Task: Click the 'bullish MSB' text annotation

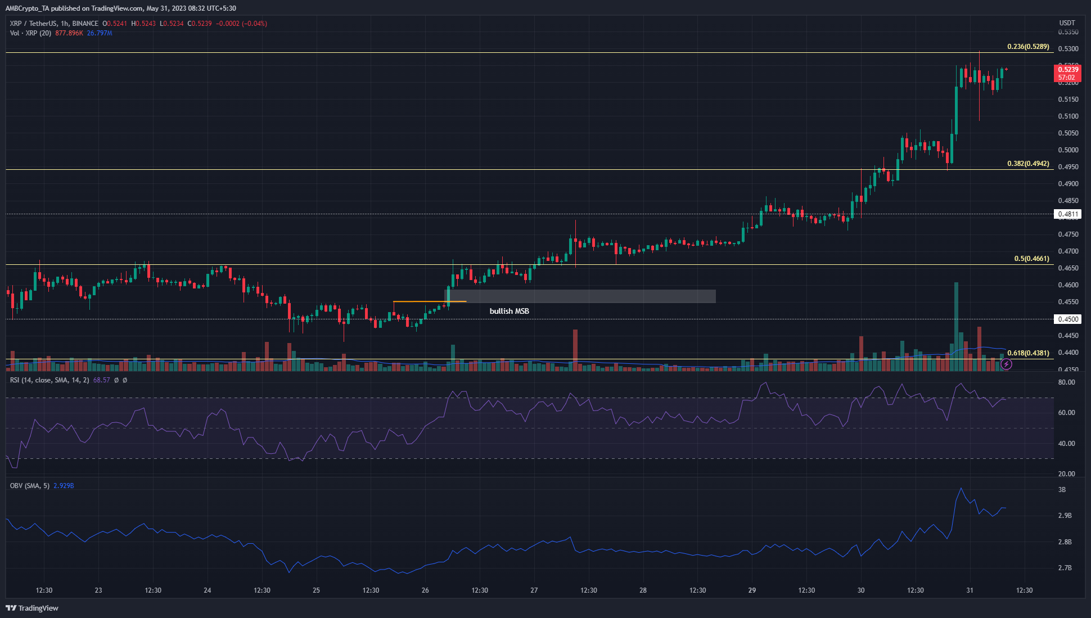Action: coord(509,311)
